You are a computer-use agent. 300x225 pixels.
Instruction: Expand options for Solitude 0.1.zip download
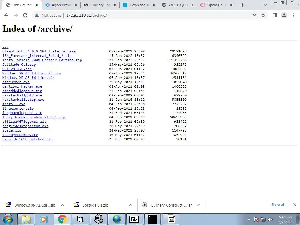[x=131, y=205]
